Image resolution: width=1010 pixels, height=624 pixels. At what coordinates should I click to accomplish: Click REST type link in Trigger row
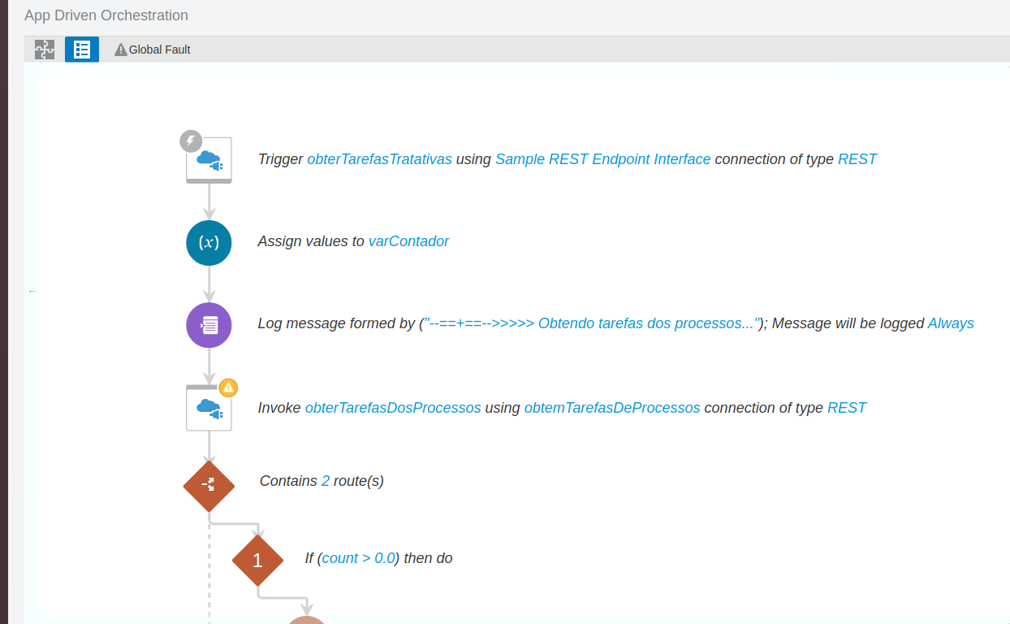(x=857, y=159)
